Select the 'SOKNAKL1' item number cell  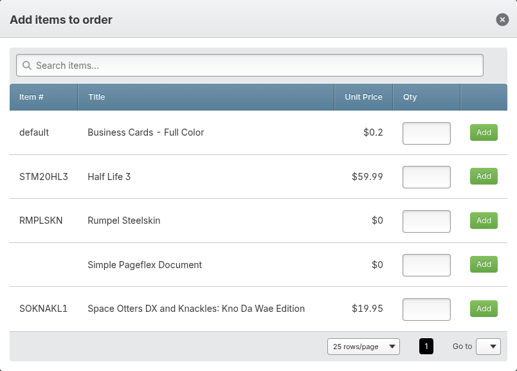pyautogui.click(x=43, y=309)
